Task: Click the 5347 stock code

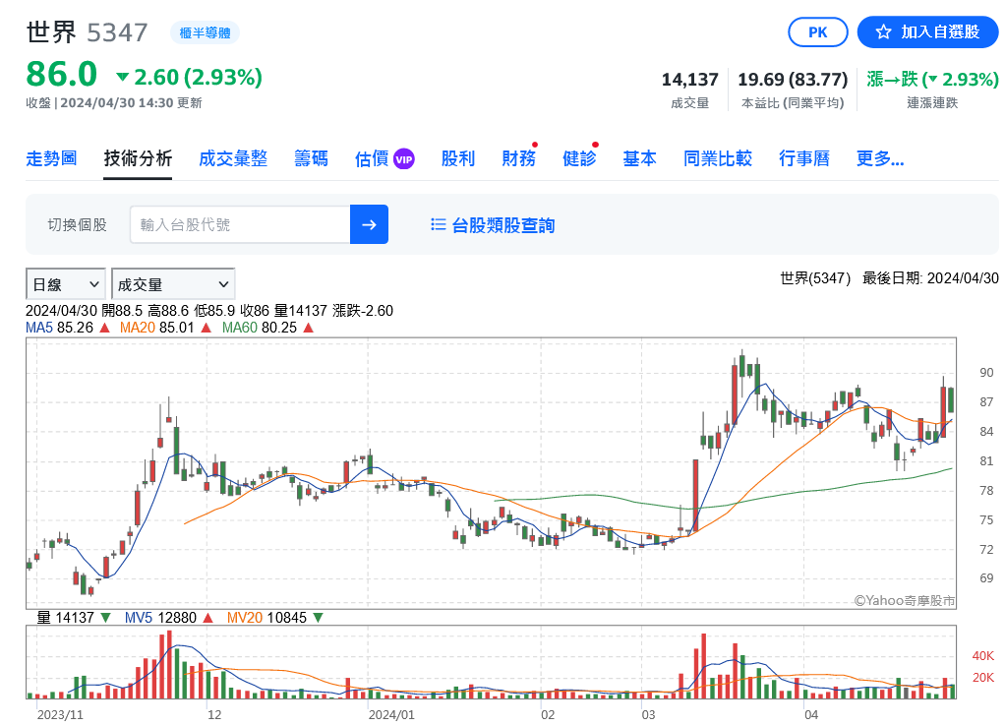Action: coord(117,32)
